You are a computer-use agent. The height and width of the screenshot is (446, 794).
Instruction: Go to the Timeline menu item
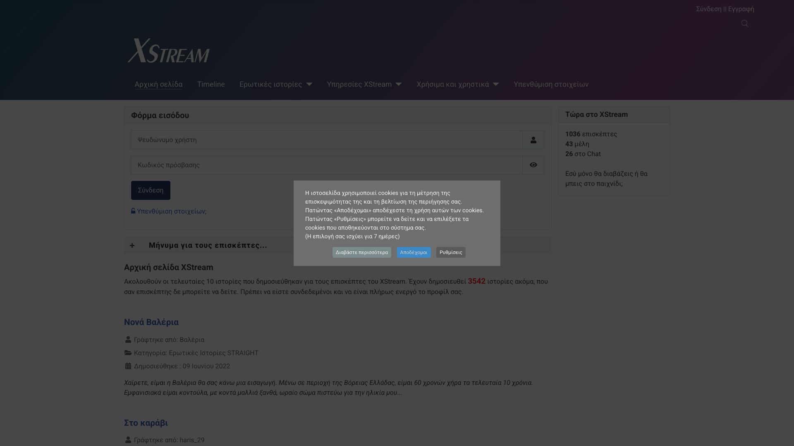(x=211, y=84)
